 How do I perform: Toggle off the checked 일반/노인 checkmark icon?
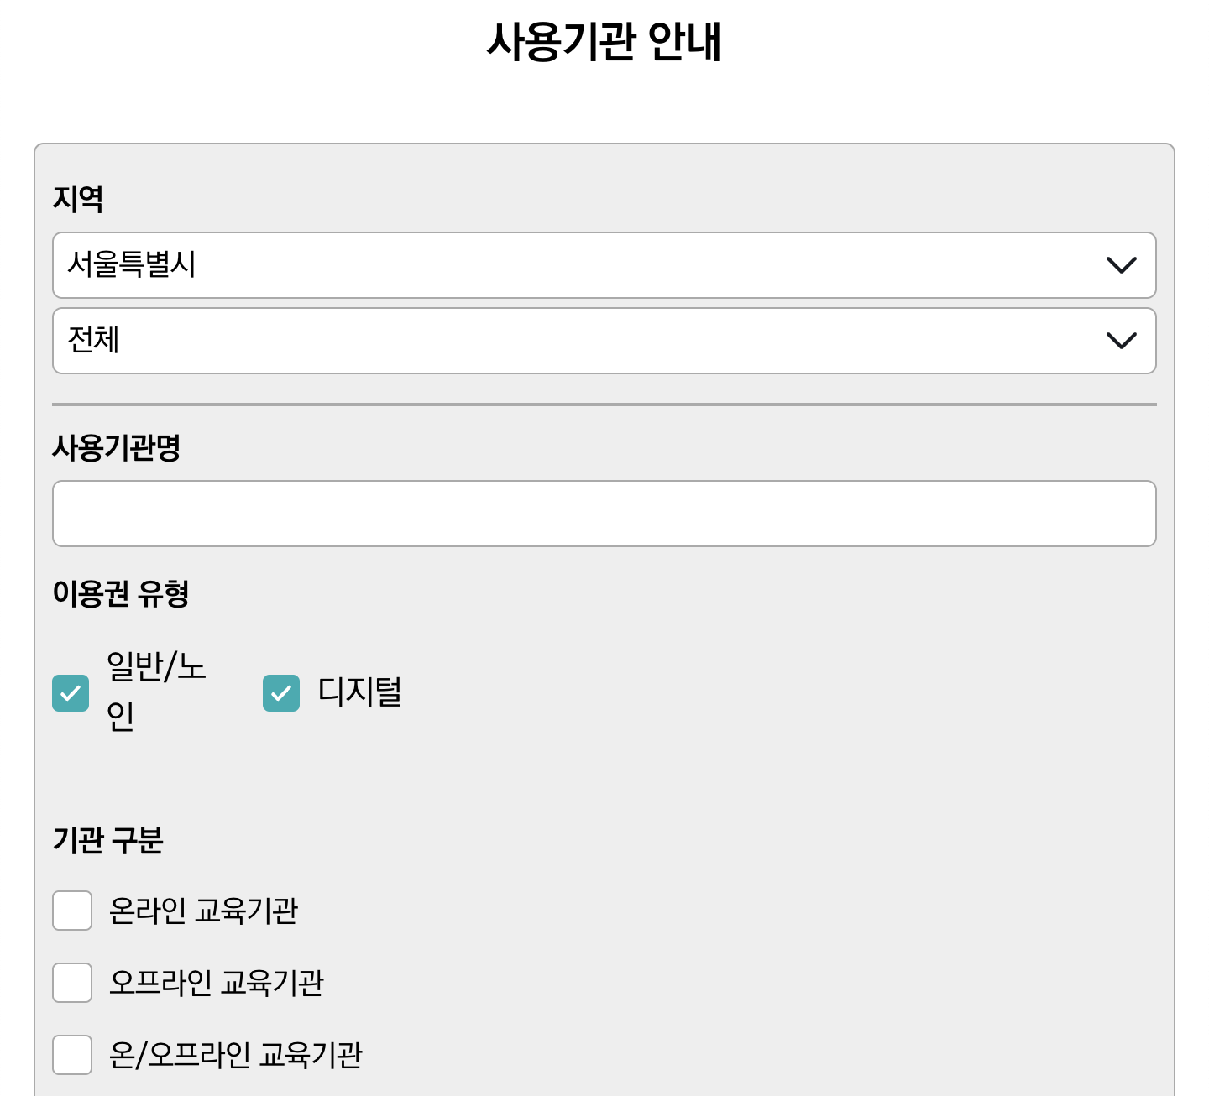click(71, 692)
